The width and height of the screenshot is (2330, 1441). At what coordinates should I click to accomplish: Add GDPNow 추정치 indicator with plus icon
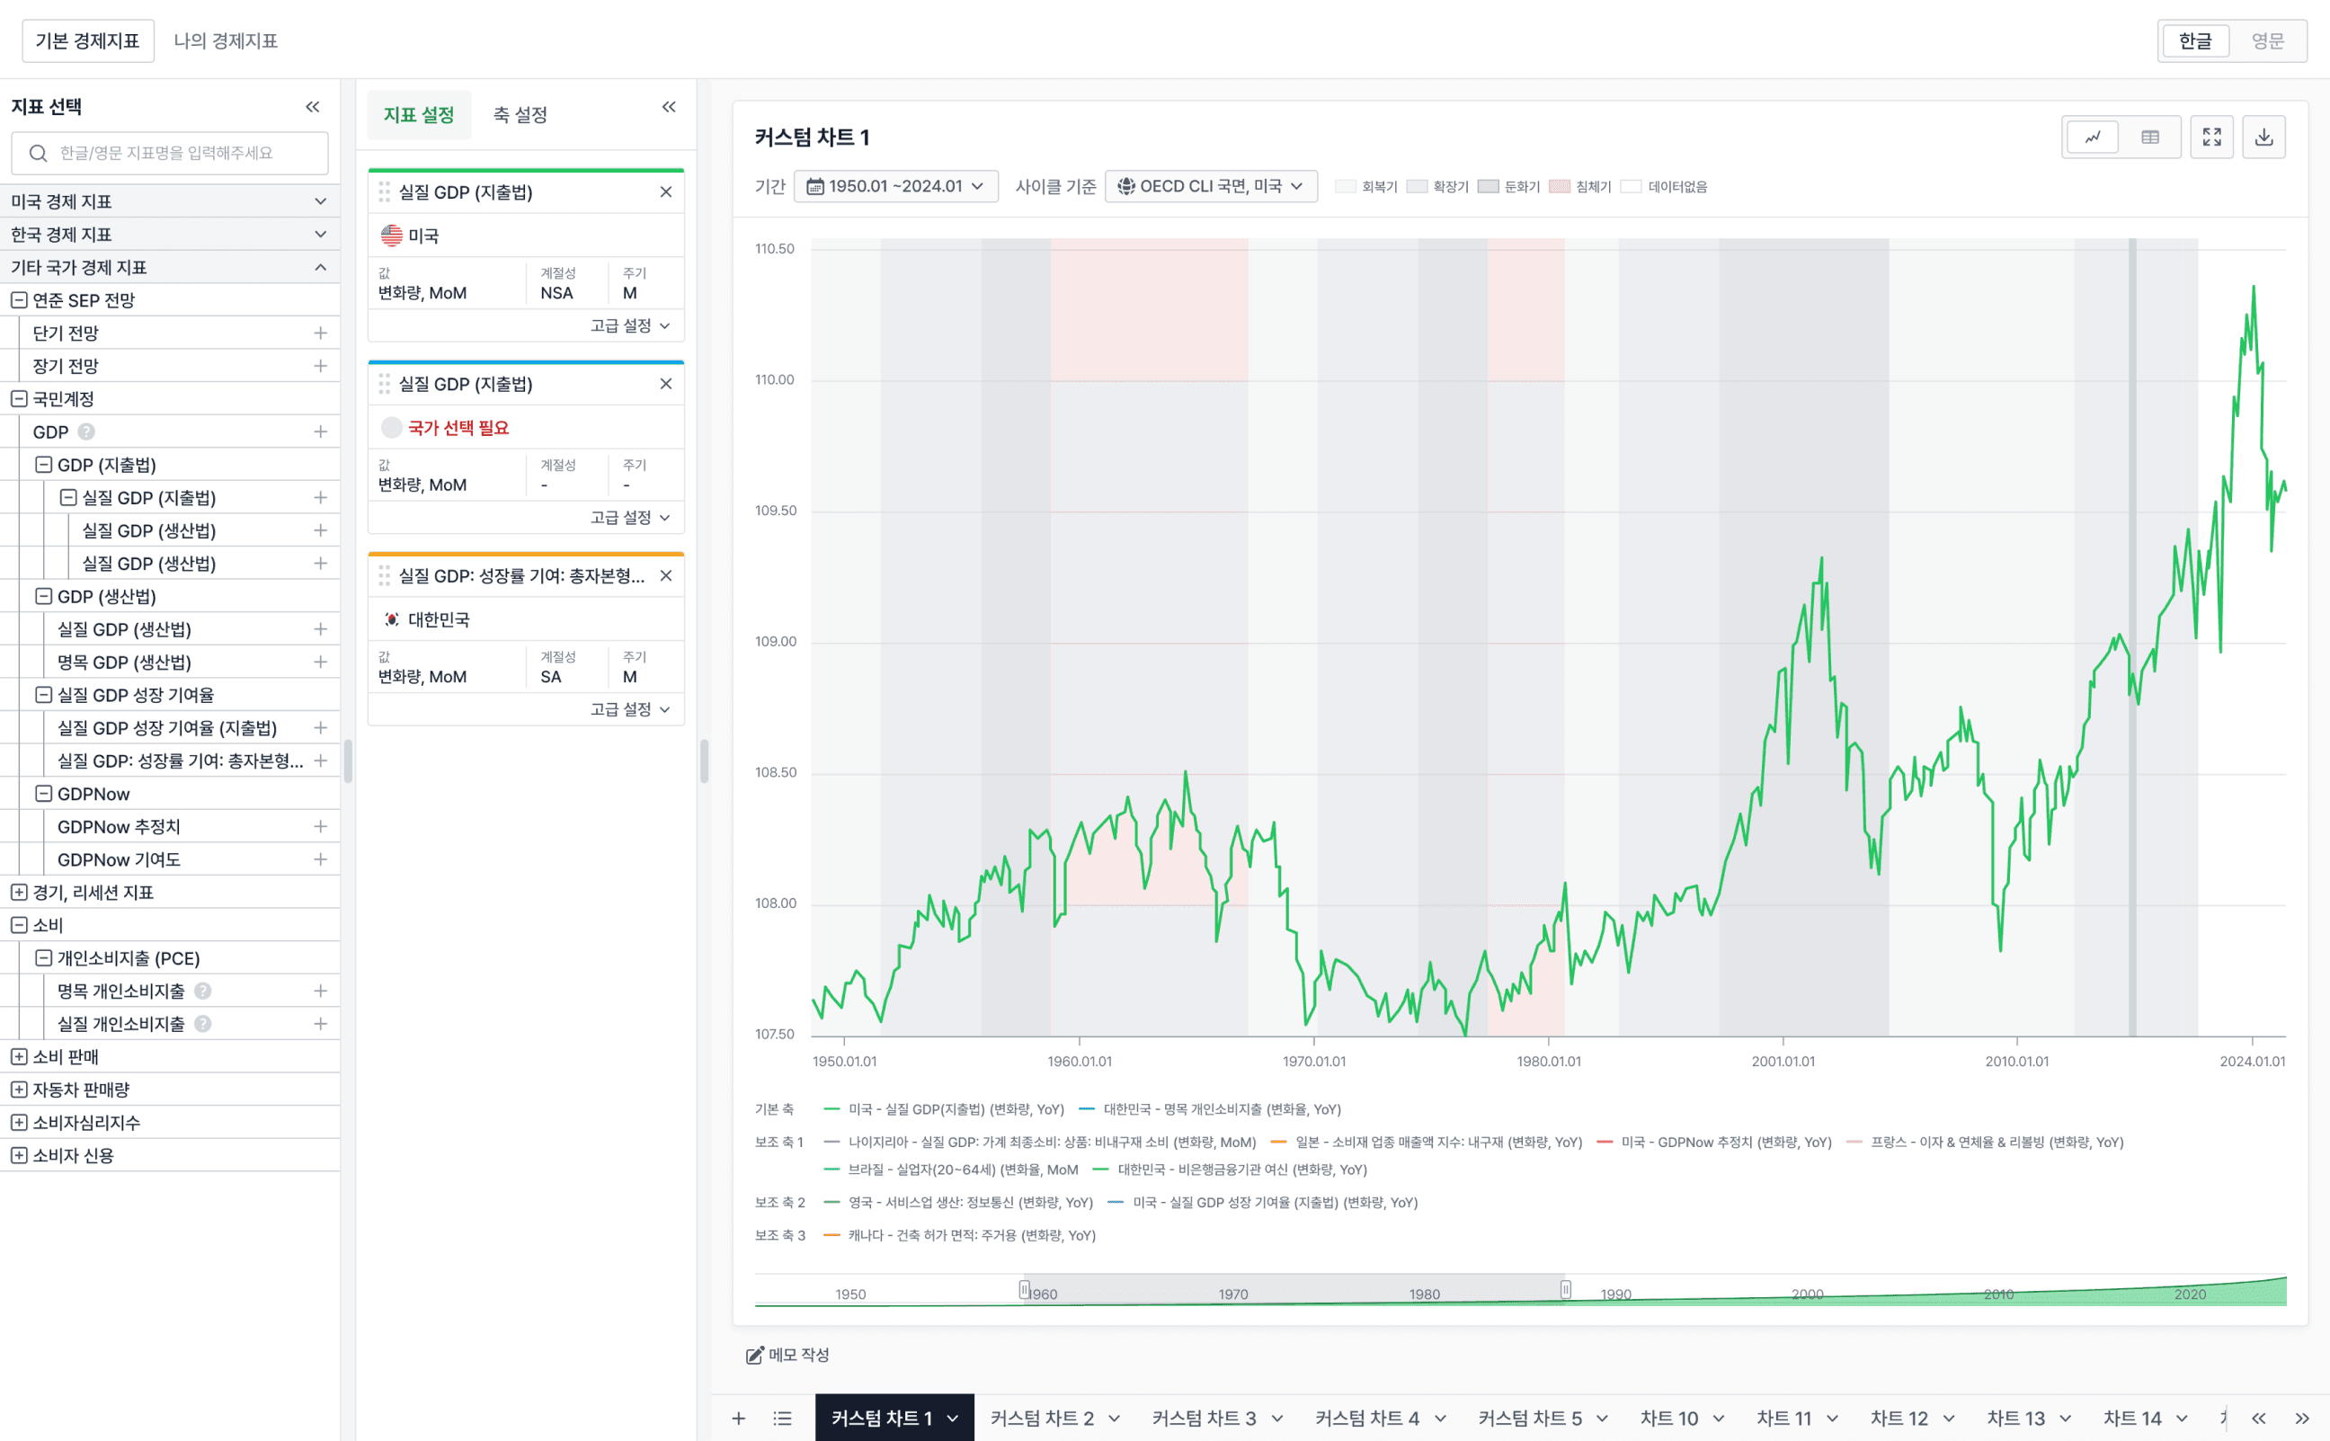[x=320, y=826]
